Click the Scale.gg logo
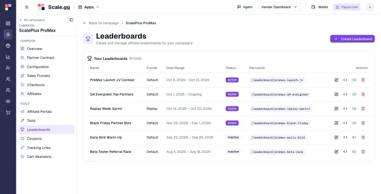This screenshot has width=381, height=194. (x=54, y=7)
